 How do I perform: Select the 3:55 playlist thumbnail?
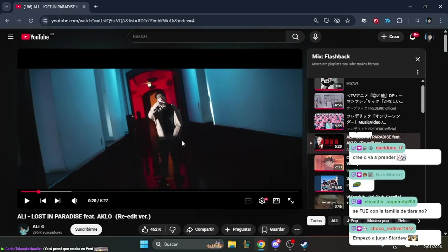329,184
